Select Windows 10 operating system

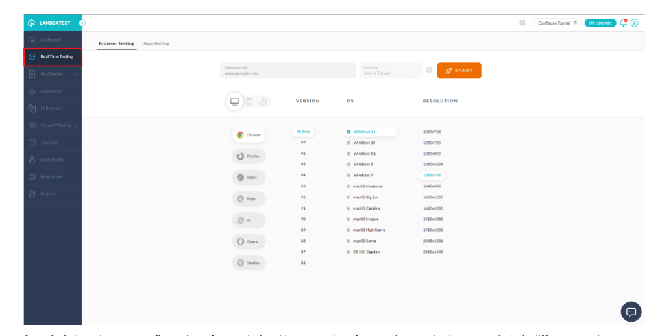click(361, 143)
